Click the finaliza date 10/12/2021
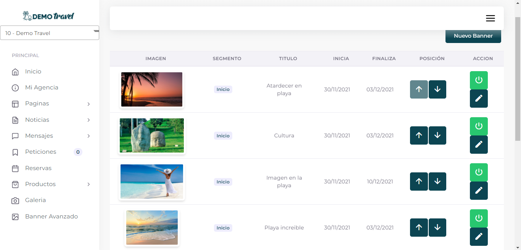The width and height of the screenshot is (521, 250). (380, 182)
